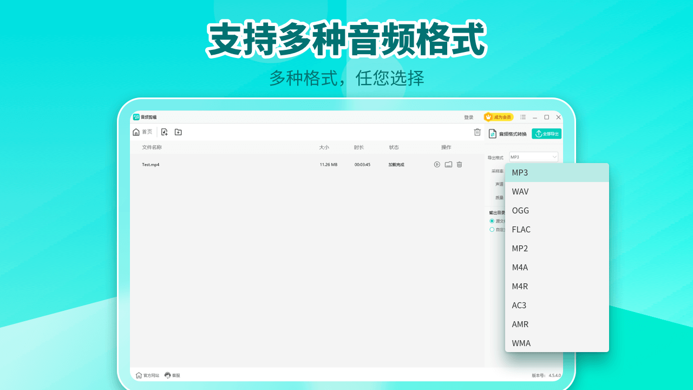The height and width of the screenshot is (390, 693).
Task: Click the 客服 customer service icon
Action: click(x=168, y=375)
